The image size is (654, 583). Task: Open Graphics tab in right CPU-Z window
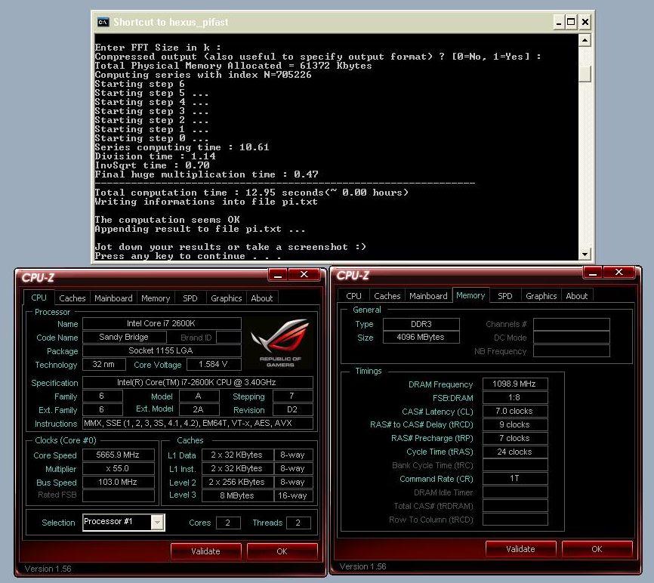541,296
